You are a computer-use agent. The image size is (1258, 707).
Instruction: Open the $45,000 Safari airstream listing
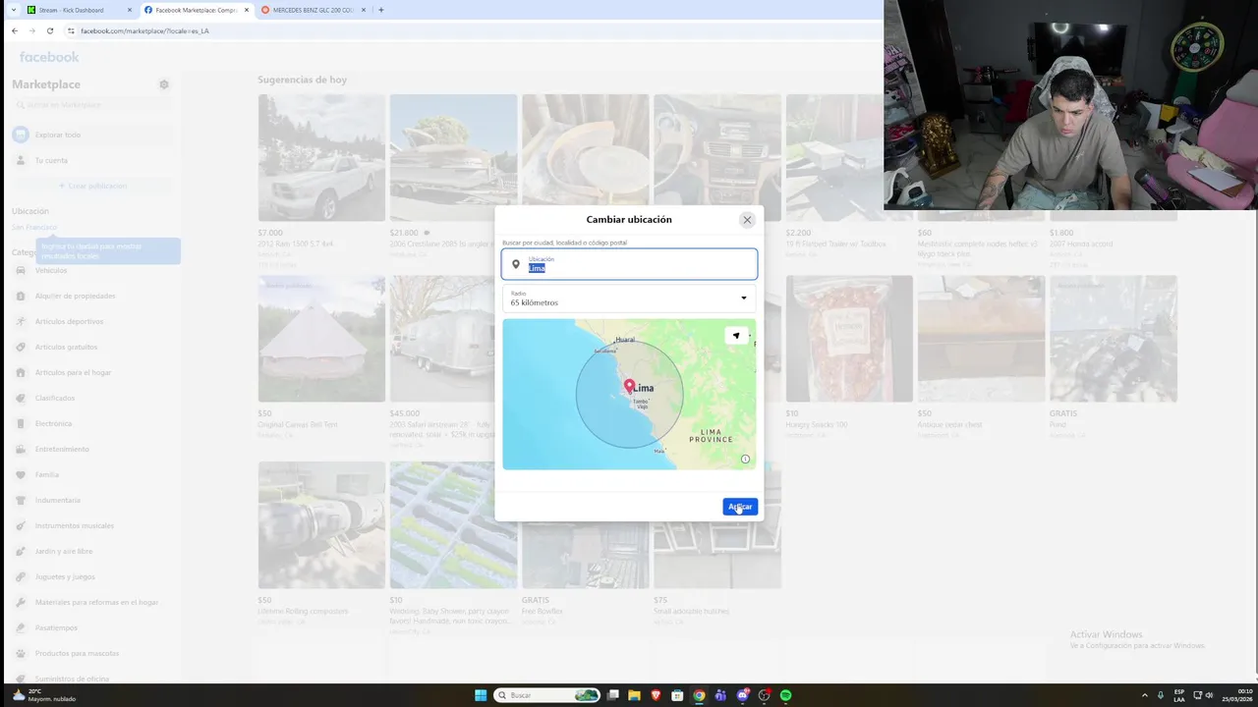[x=453, y=339]
